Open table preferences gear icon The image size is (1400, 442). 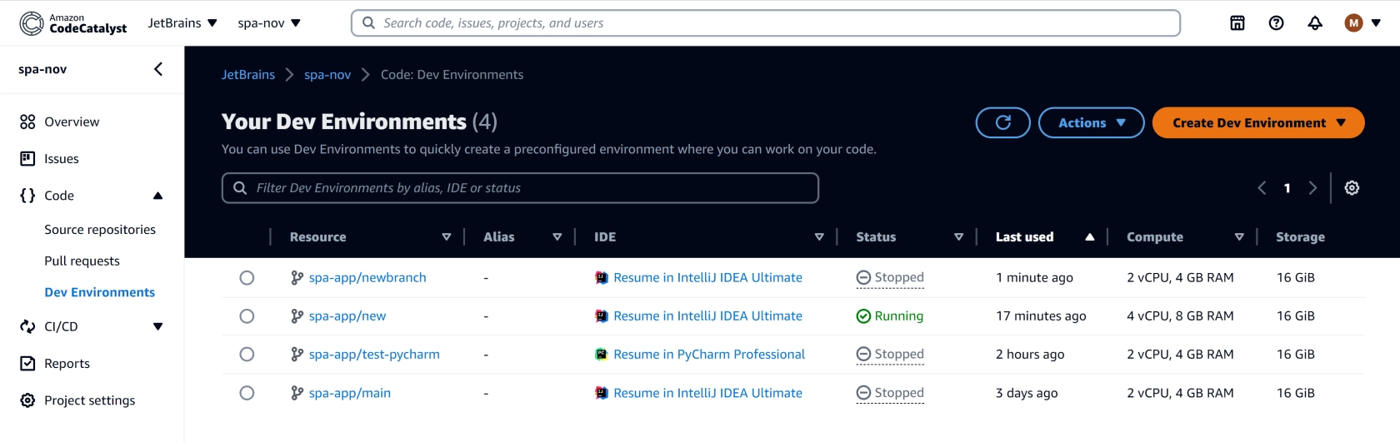[1352, 188]
